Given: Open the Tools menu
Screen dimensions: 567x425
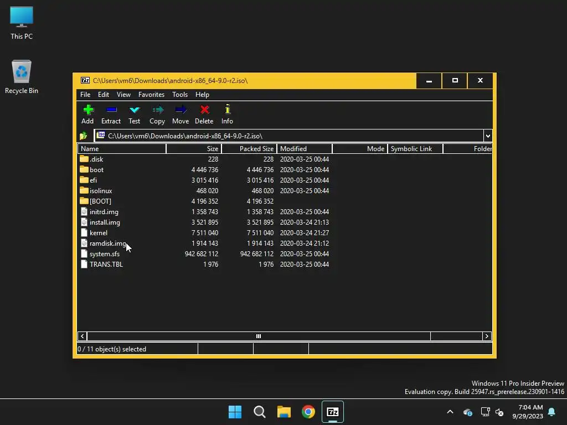Looking at the screenshot, I should [180, 94].
